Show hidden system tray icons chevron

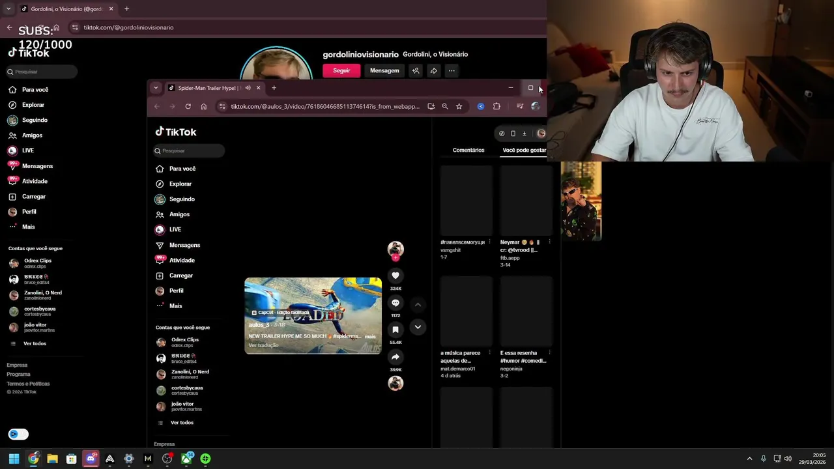tap(749, 459)
